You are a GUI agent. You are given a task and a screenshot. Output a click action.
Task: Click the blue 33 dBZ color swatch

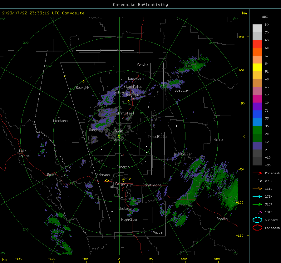click(257, 114)
